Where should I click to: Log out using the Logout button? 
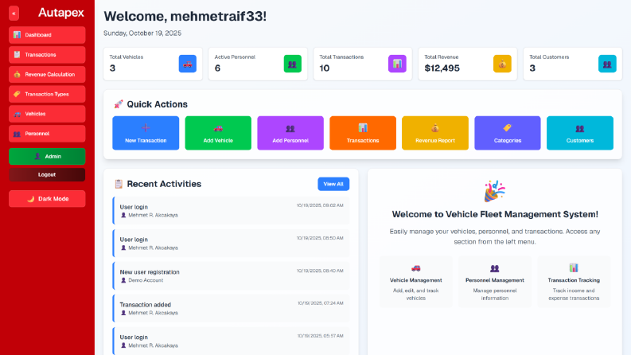click(47, 174)
